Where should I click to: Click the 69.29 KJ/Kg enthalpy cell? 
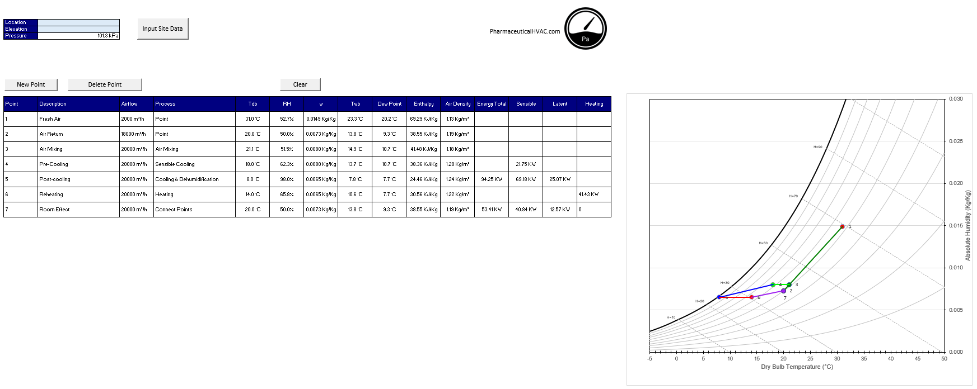[423, 119]
